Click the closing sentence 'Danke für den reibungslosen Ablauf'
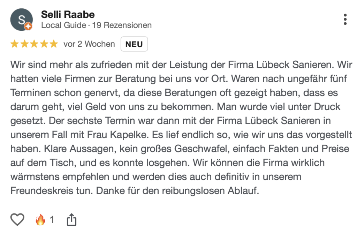The image size is (357, 233). (178, 191)
